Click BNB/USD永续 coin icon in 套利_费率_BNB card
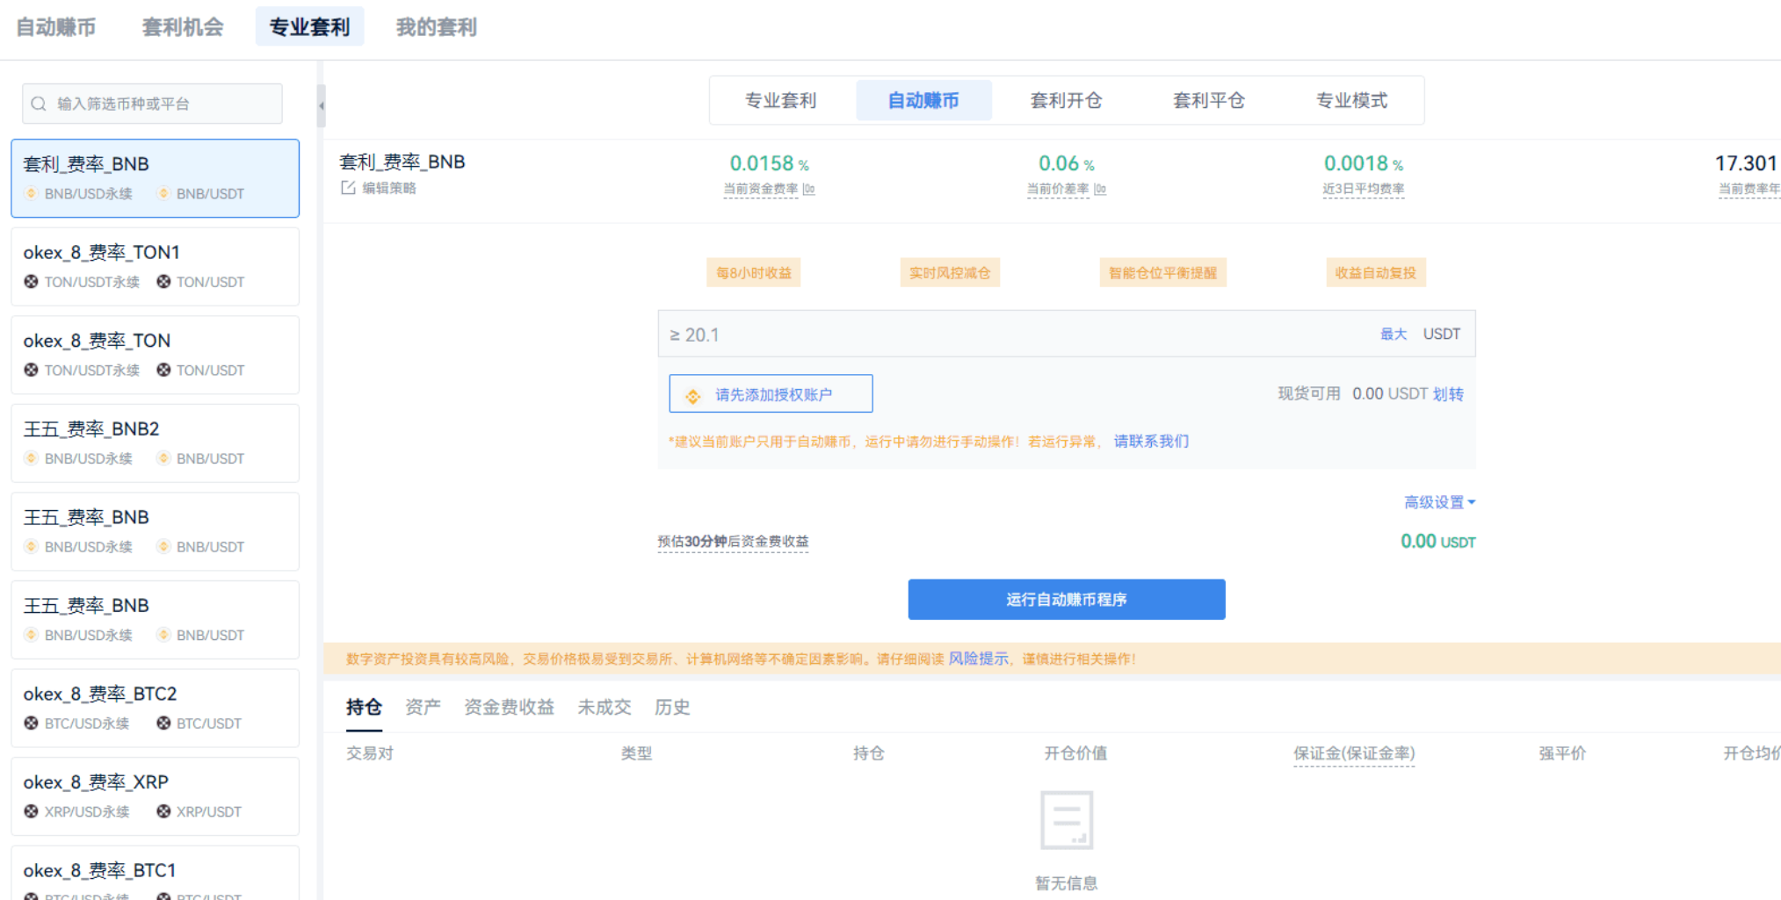The height and width of the screenshot is (900, 1781). pyautogui.click(x=31, y=193)
